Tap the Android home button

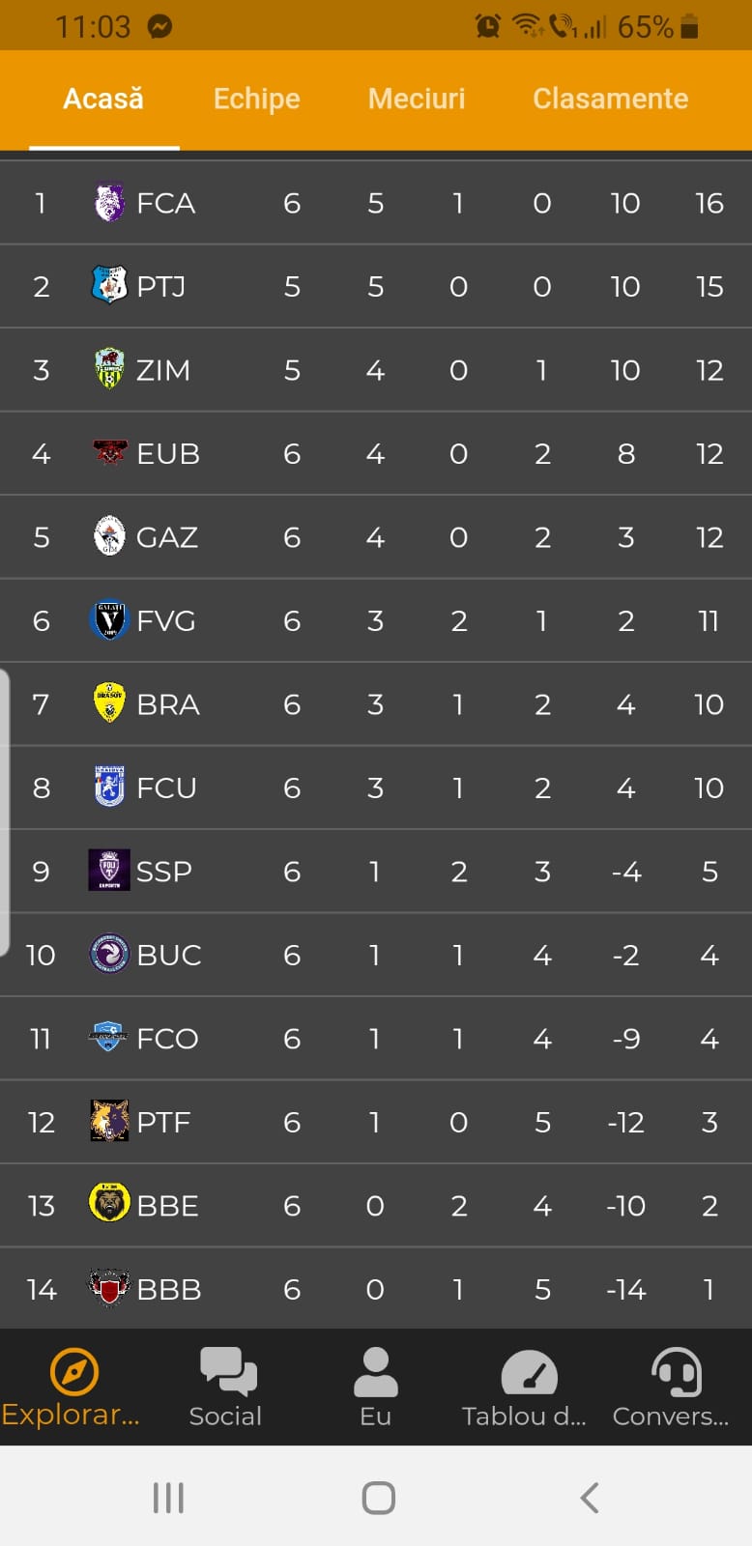378,1498
